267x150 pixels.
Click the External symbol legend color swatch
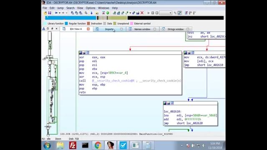coord(132,23)
